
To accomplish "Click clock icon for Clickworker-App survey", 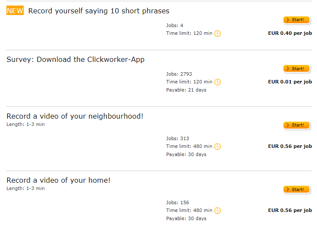I will click(x=218, y=82).
